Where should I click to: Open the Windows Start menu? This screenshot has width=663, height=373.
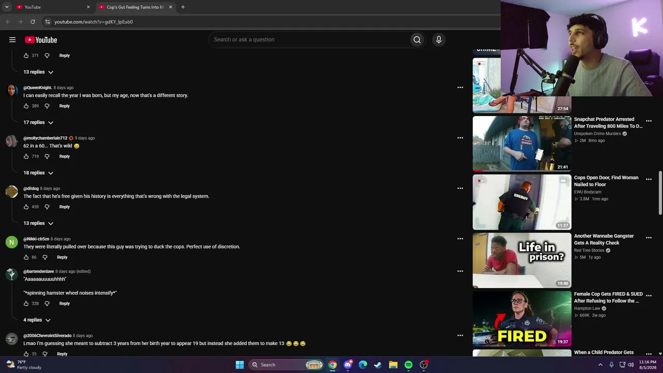[x=240, y=365]
